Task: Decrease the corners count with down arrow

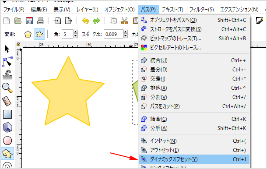Action: tap(76, 36)
